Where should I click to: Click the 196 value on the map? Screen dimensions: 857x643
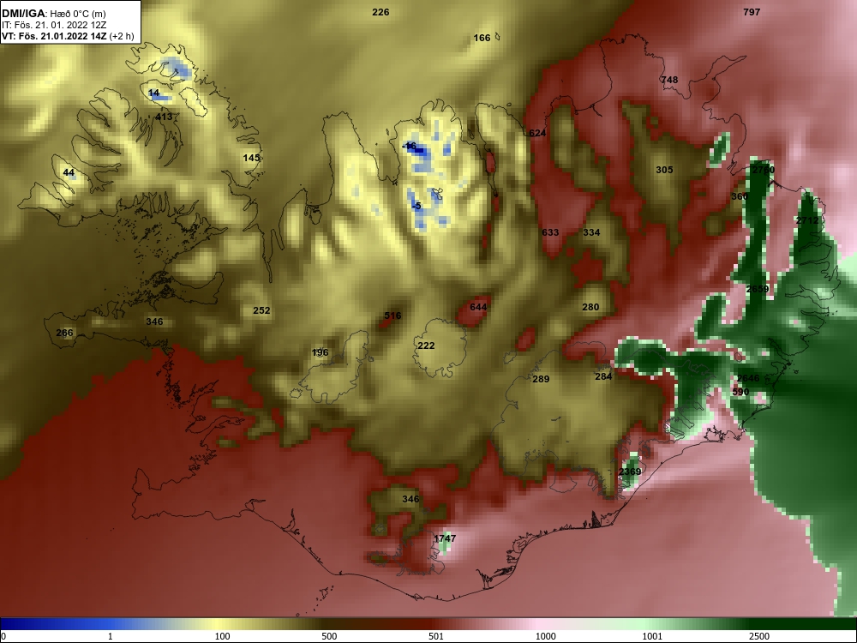pos(320,352)
